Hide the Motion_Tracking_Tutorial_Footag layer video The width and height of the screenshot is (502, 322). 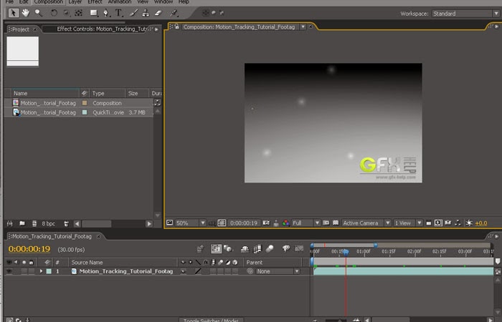tap(9, 271)
